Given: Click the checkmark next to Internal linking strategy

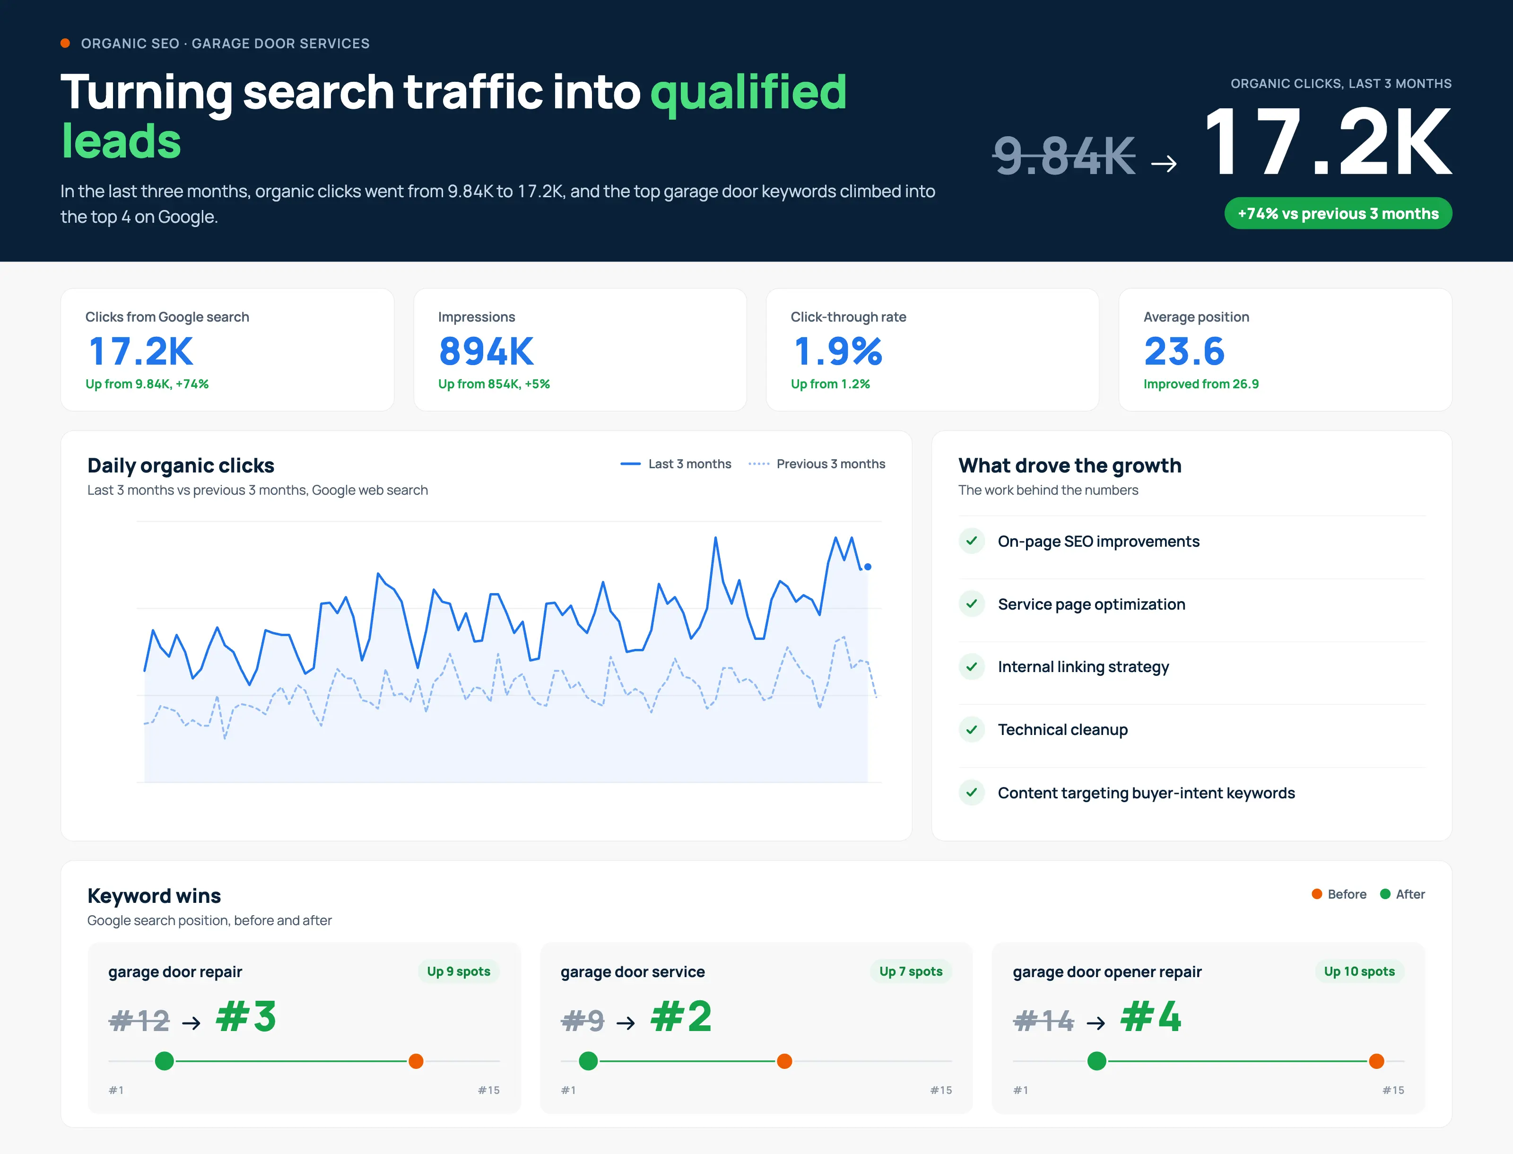Looking at the screenshot, I should point(971,666).
